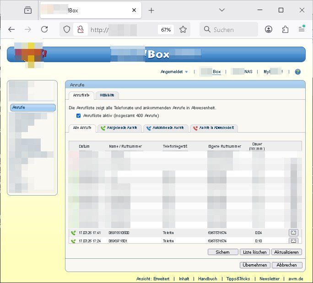Reload the page in the browser
313x283 pixels.
pos(44,29)
